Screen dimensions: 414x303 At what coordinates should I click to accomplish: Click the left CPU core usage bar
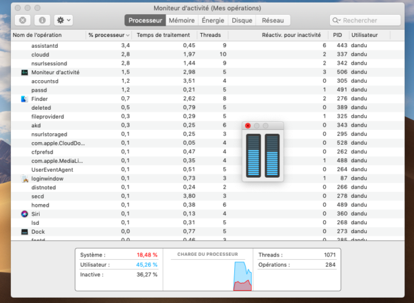(254, 156)
